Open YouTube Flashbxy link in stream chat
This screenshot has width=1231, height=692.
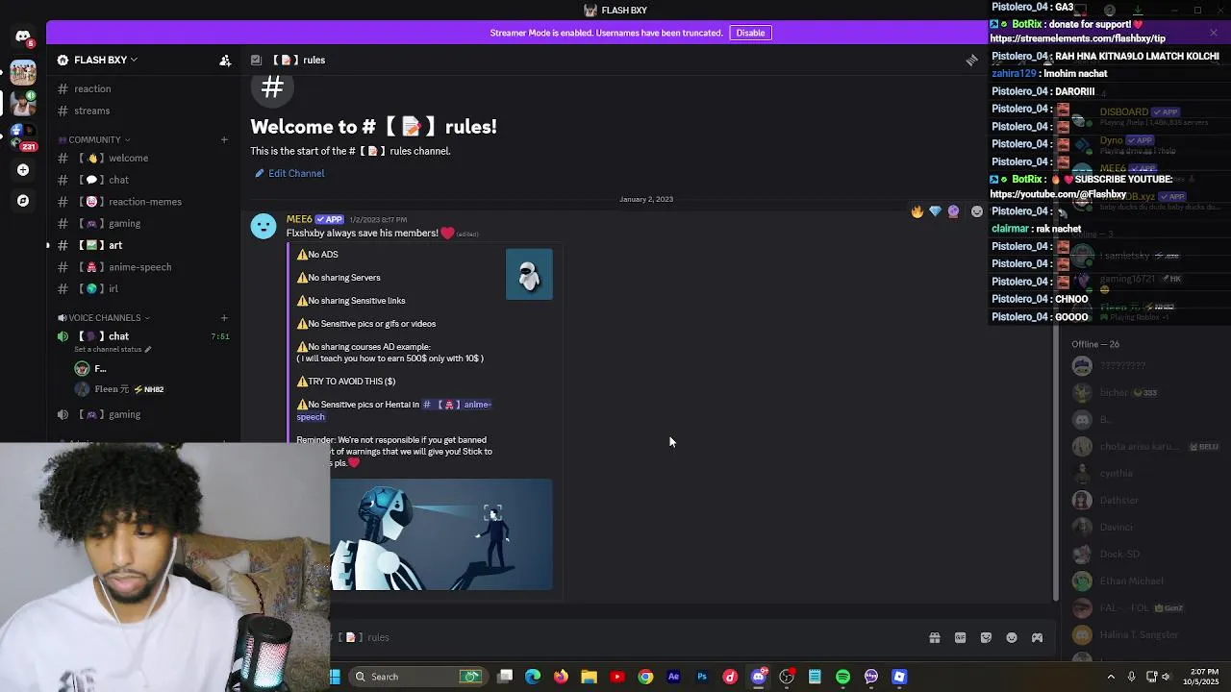coord(1058,194)
